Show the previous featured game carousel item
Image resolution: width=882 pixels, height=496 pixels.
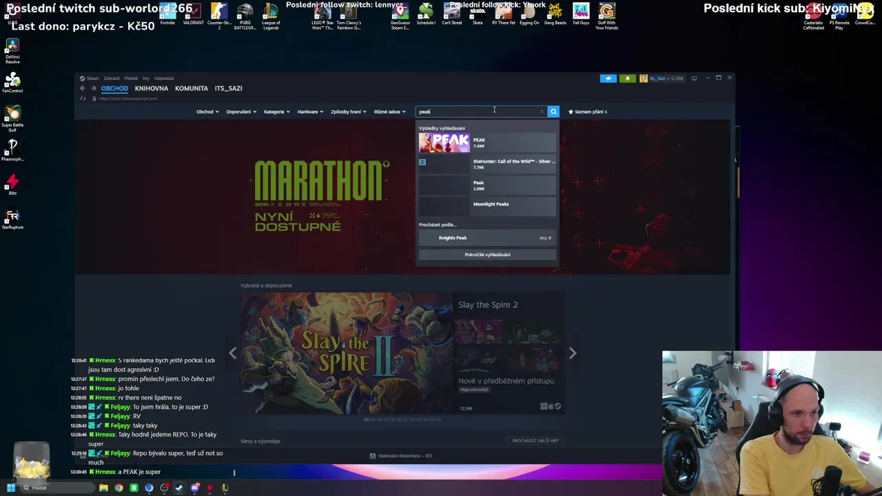click(233, 353)
